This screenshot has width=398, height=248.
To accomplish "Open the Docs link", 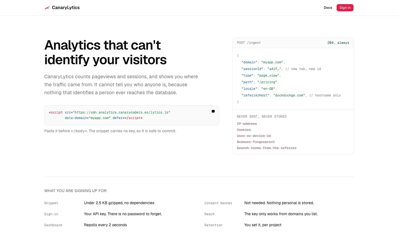I will tap(328, 8).
